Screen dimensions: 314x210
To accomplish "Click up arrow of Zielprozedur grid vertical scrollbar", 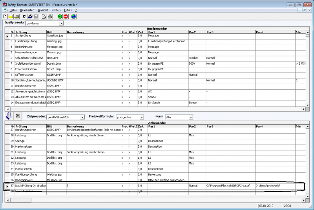I will click(x=308, y=127).
